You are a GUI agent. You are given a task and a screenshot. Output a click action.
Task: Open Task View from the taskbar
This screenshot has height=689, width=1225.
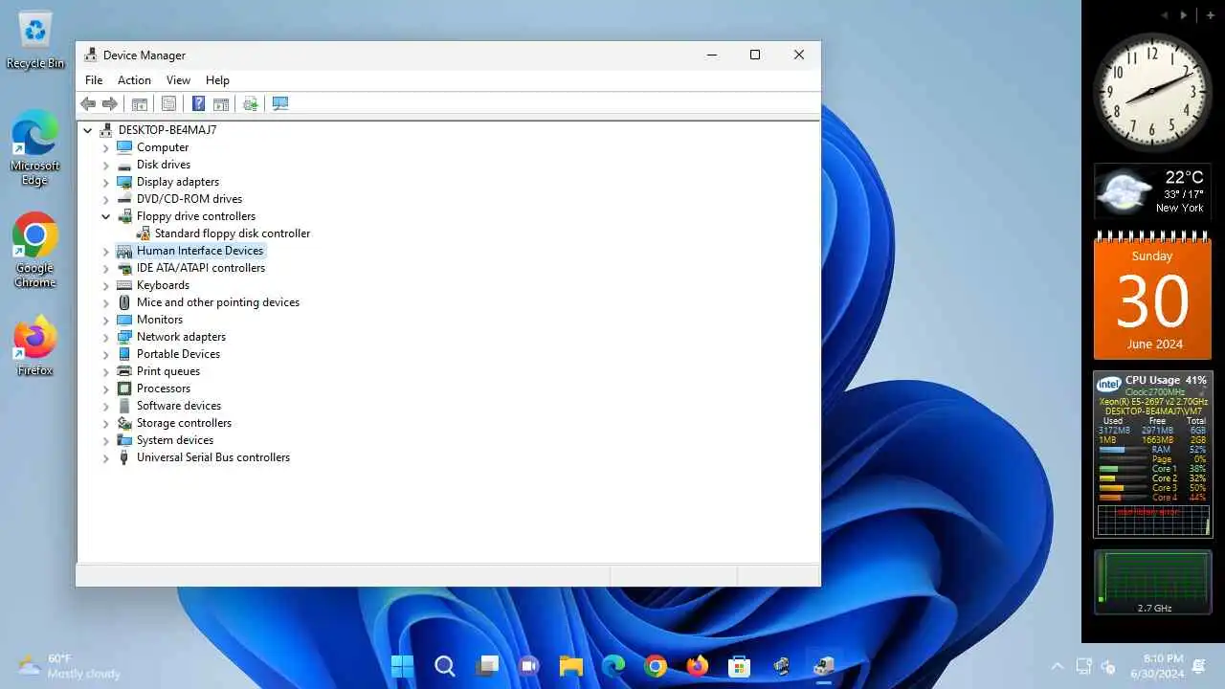click(487, 666)
